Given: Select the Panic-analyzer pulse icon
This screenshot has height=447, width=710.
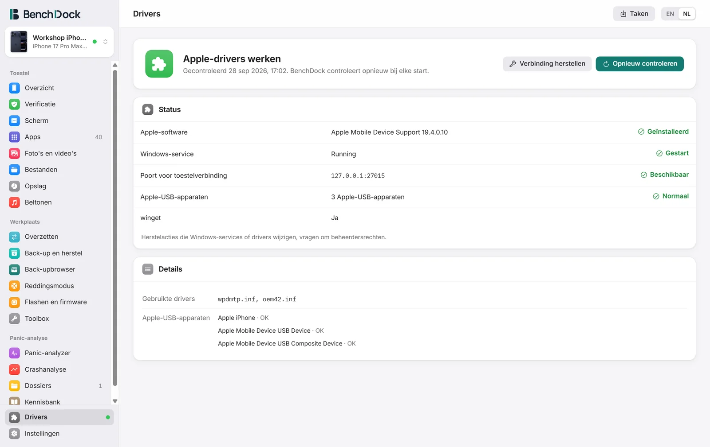Looking at the screenshot, I should pyautogui.click(x=14, y=353).
